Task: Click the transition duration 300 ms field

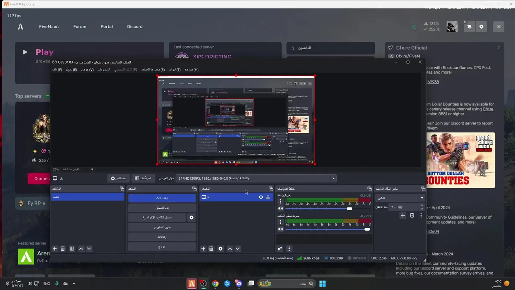Action: click(404, 207)
